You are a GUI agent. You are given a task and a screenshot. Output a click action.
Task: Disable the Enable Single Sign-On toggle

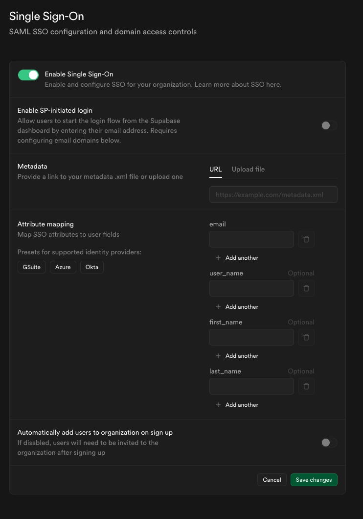coord(28,75)
